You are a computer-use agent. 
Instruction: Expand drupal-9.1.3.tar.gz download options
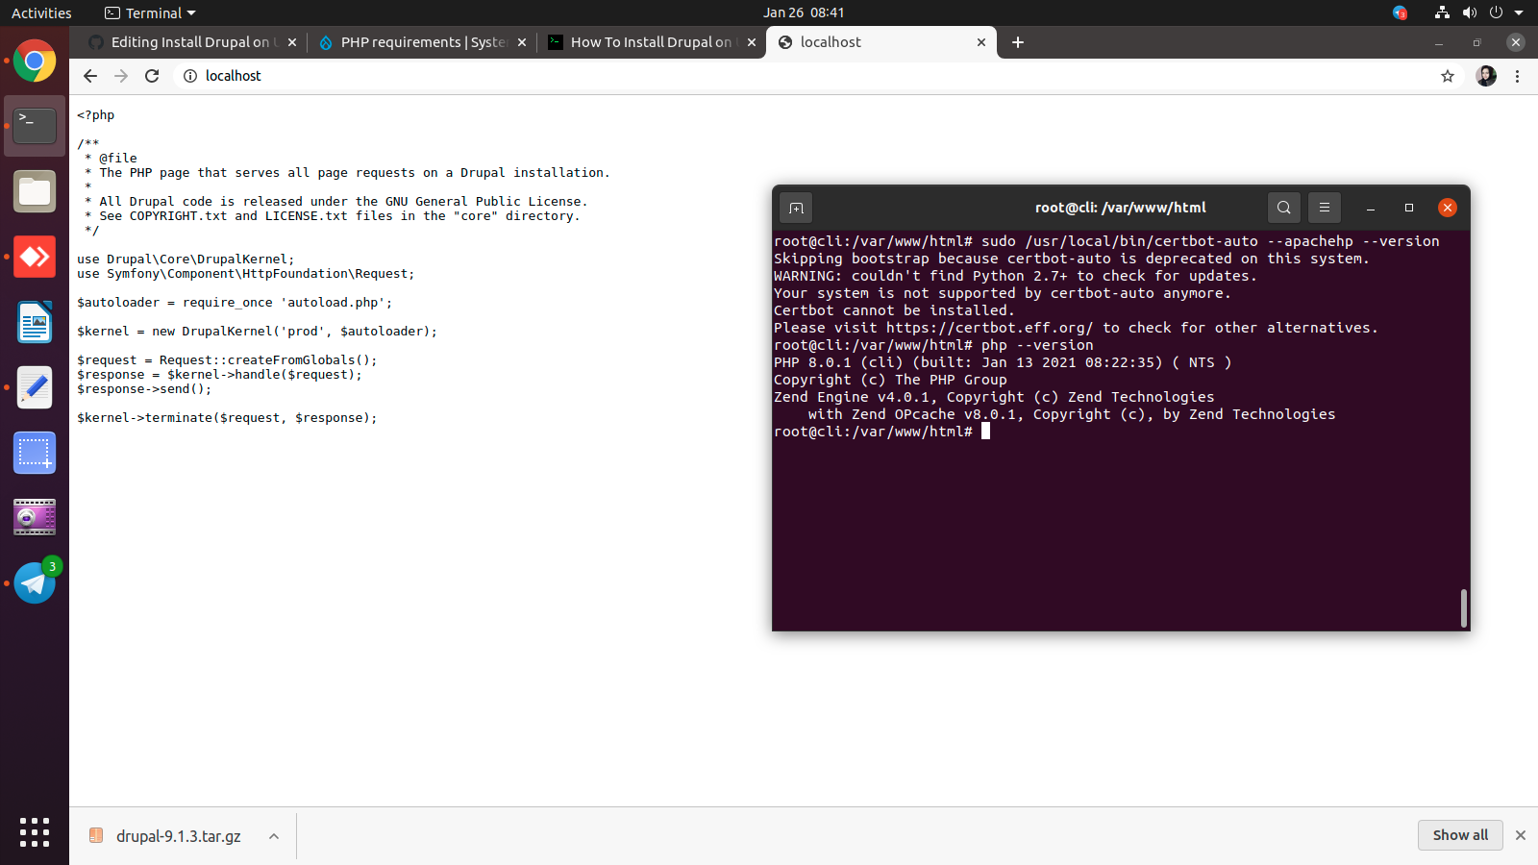(274, 836)
